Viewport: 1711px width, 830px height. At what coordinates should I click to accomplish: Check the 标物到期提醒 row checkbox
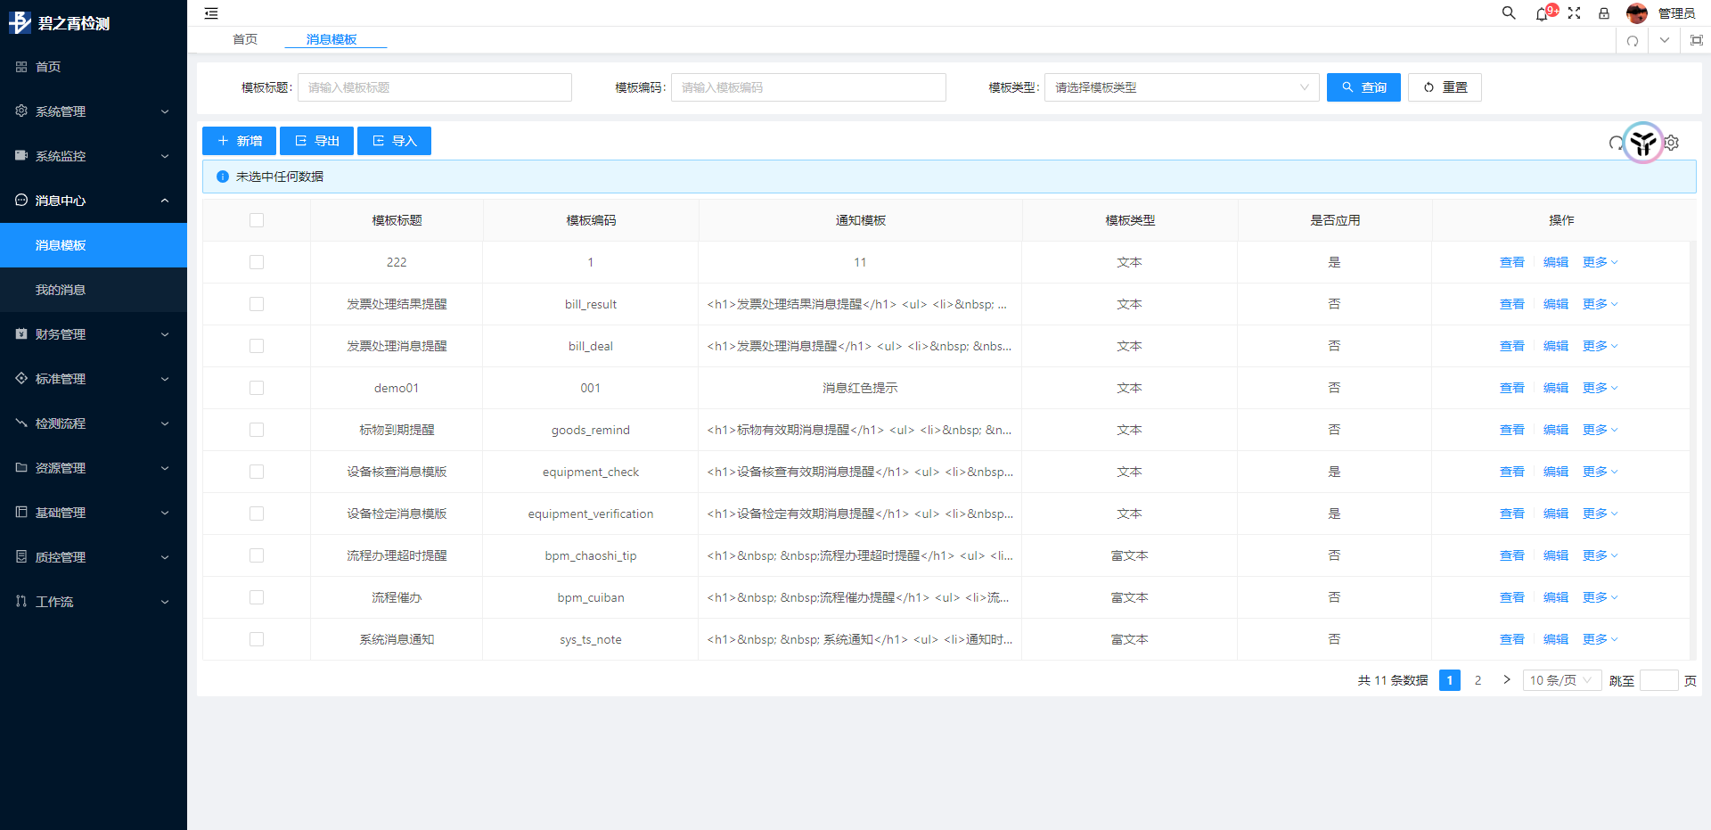coord(257,430)
